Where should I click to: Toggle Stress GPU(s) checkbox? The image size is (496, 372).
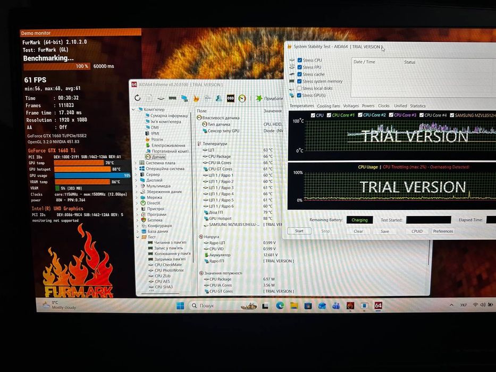pos(299,95)
